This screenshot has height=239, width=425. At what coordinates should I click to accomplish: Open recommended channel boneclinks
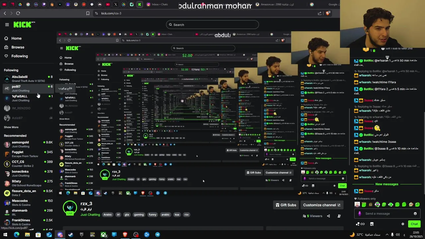28,173
